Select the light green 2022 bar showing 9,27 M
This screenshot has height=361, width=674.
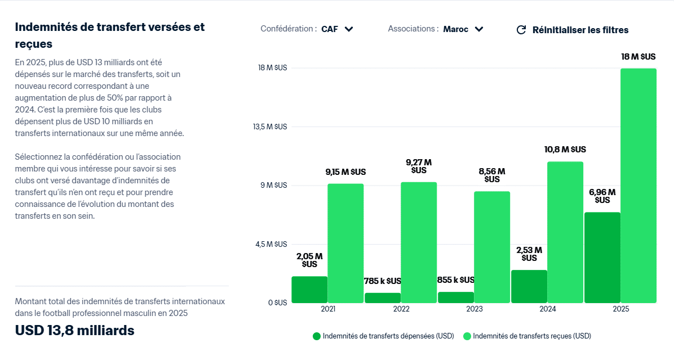(x=419, y=242)
